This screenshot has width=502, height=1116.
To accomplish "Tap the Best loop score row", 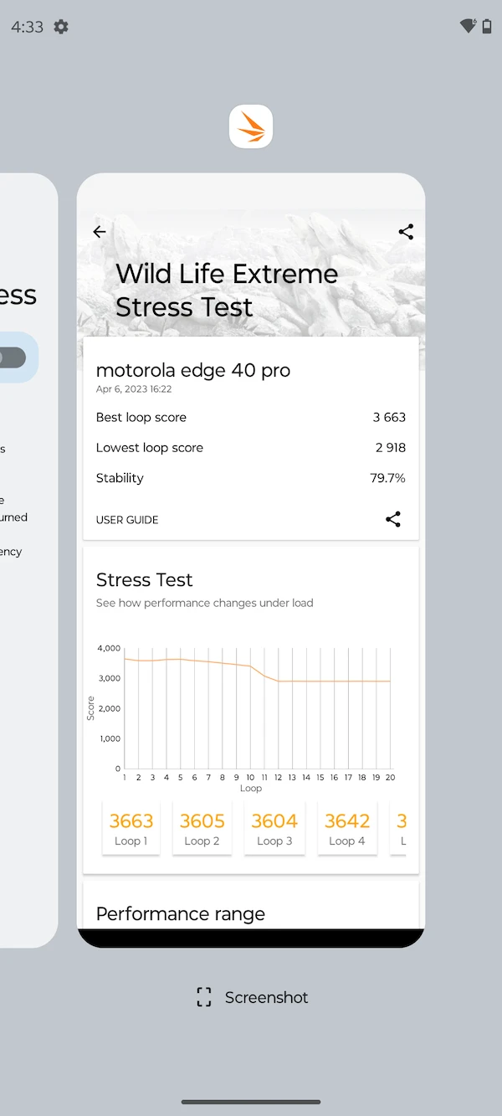I will click(250, 417).
